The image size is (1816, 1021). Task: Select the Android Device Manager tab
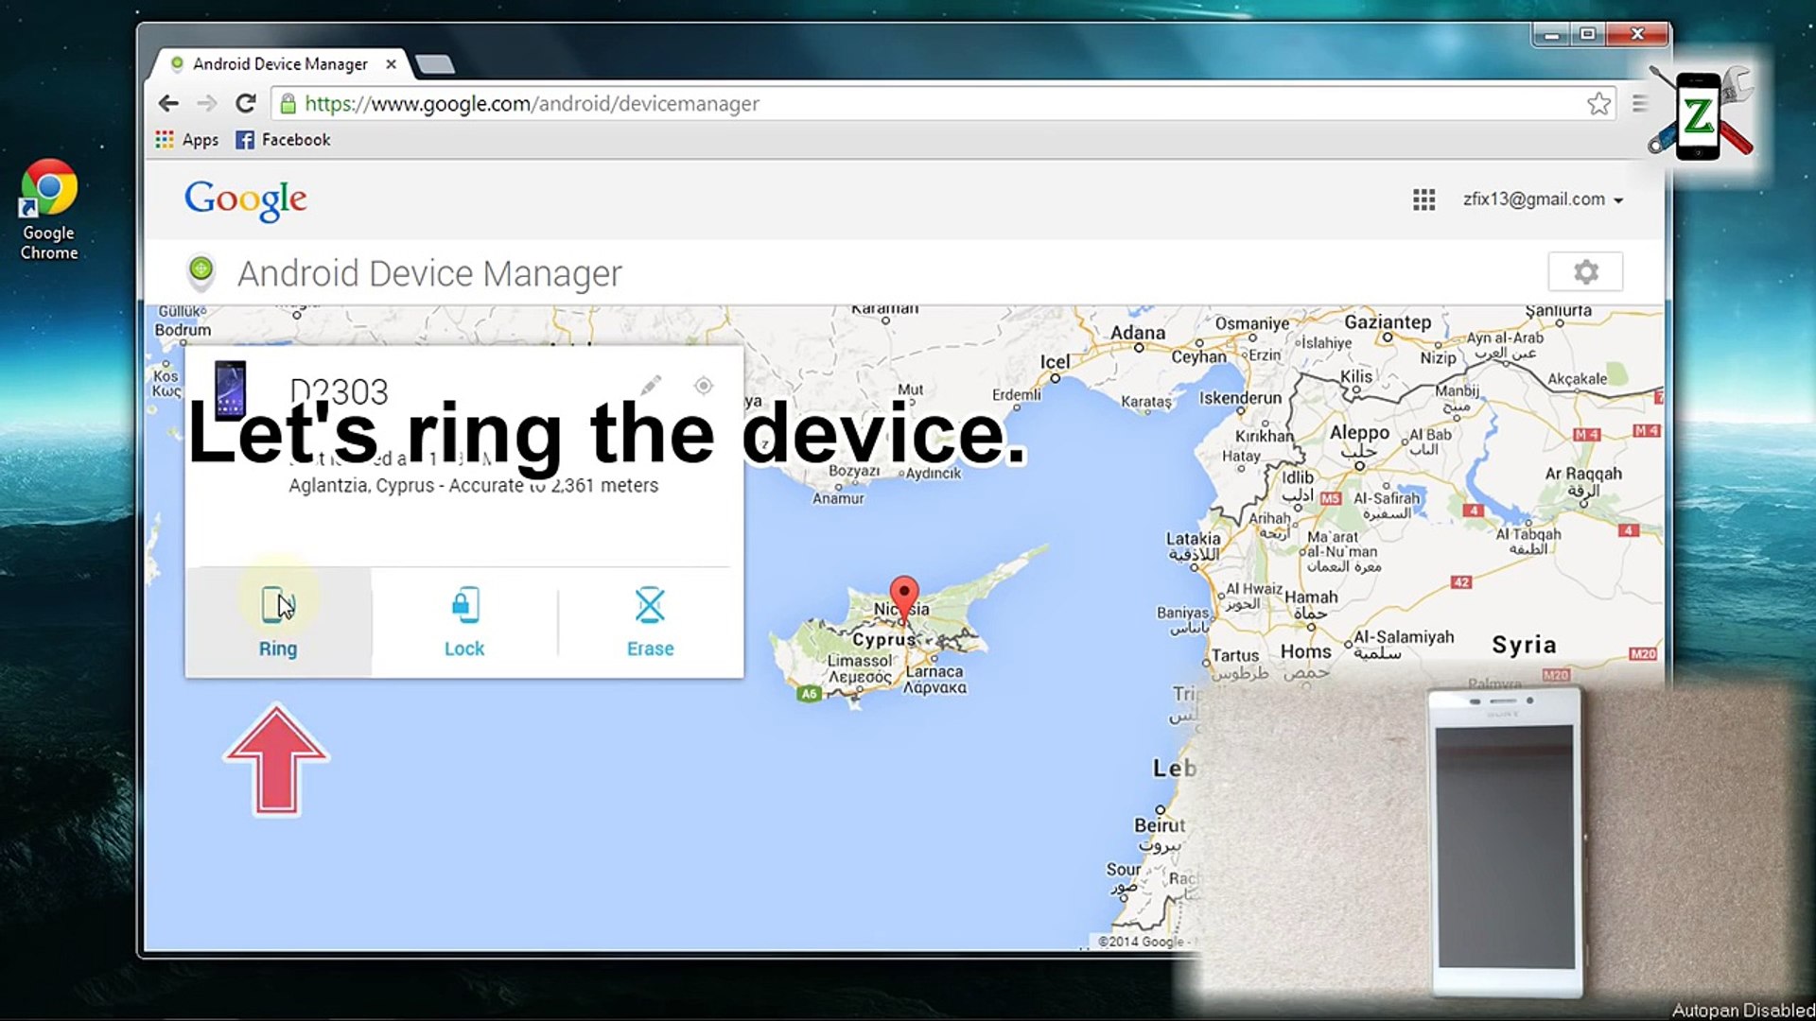(x=280, y=64)
